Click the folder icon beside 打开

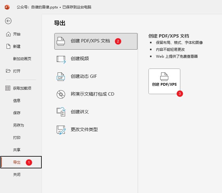pyautogui.click(x=8, y=71)
